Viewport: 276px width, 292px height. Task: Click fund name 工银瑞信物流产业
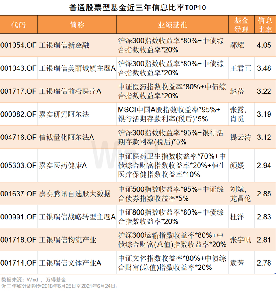coord(68,240)
